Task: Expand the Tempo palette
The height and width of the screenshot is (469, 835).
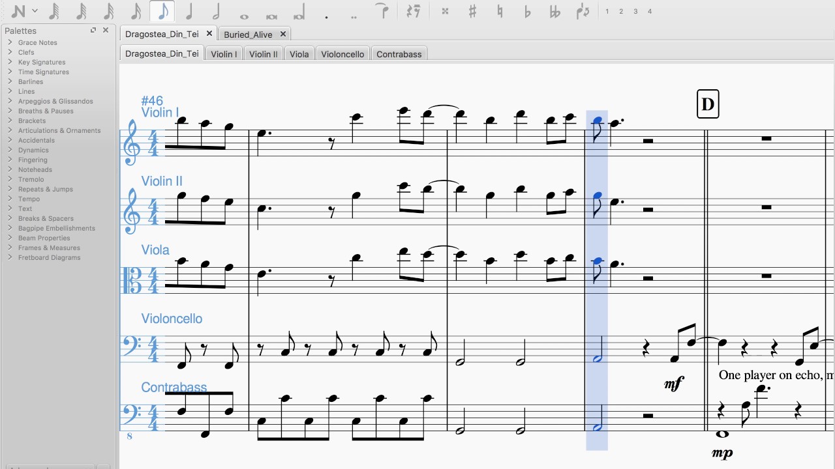Action: pyautogui.click(x=10, y=199)
